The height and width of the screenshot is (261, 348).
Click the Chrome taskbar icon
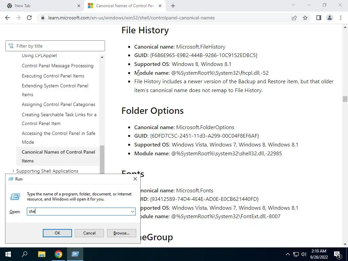(58, 254)
